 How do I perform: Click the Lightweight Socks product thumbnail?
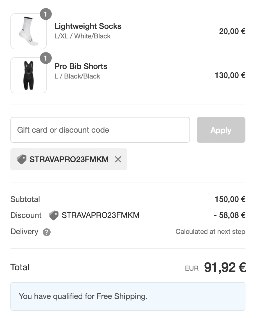pos(28,31)
